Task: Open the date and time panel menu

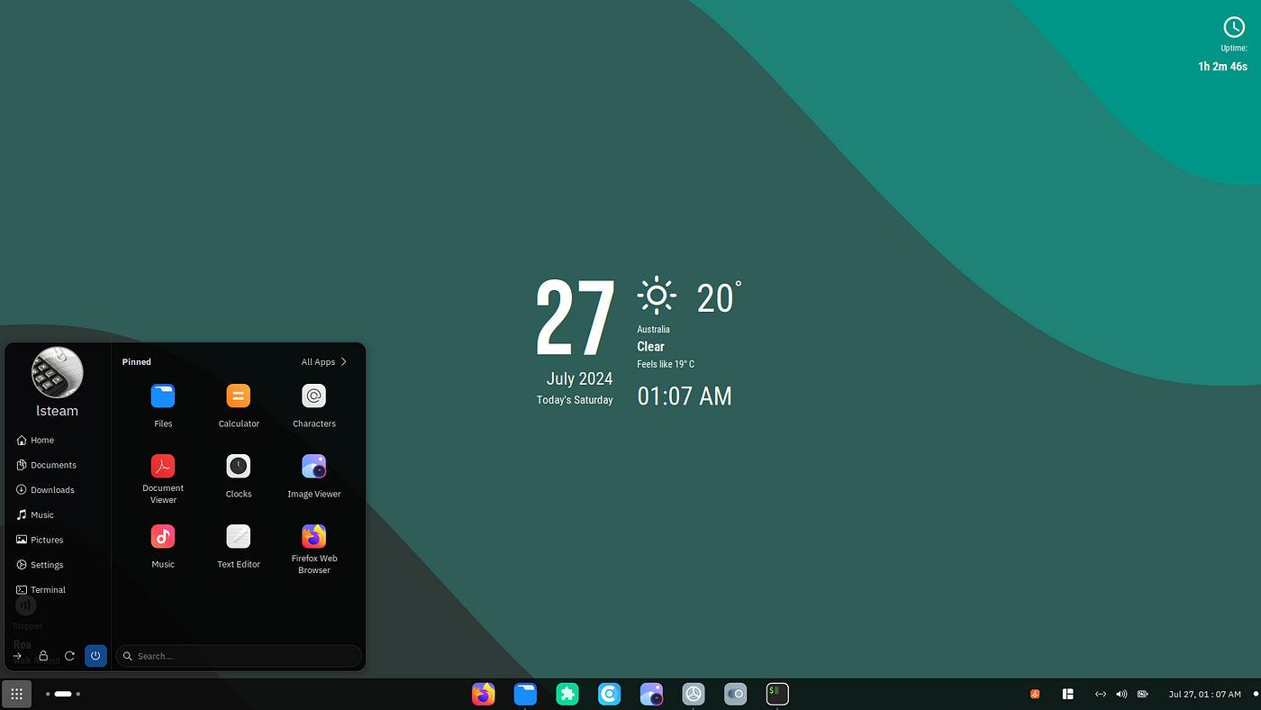Action: pyautogui.click(x=1204, y=694)
